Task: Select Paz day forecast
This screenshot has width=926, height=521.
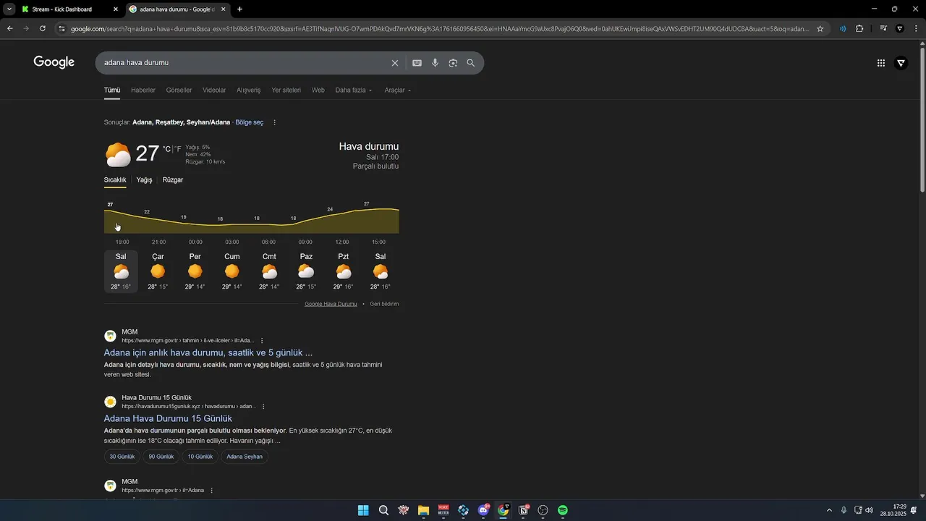Action: tap(306, 271)
